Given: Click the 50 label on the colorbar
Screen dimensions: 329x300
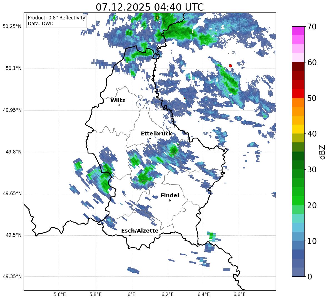Looking at the screenshot, I should [312, 98].
